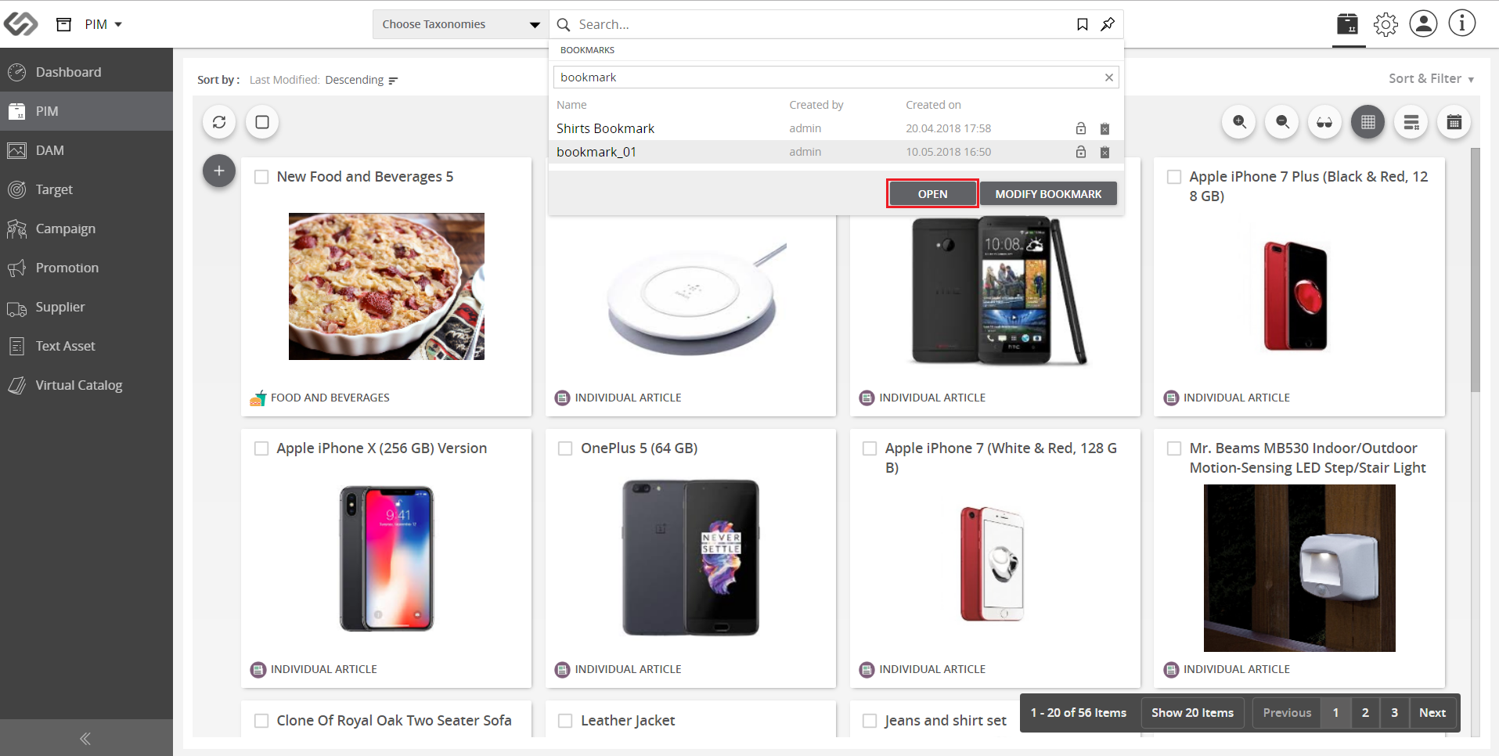The width and height of the screenshot is (1499, 756).
Task: Click the search magnifier icon
Action: click(563, 24)
